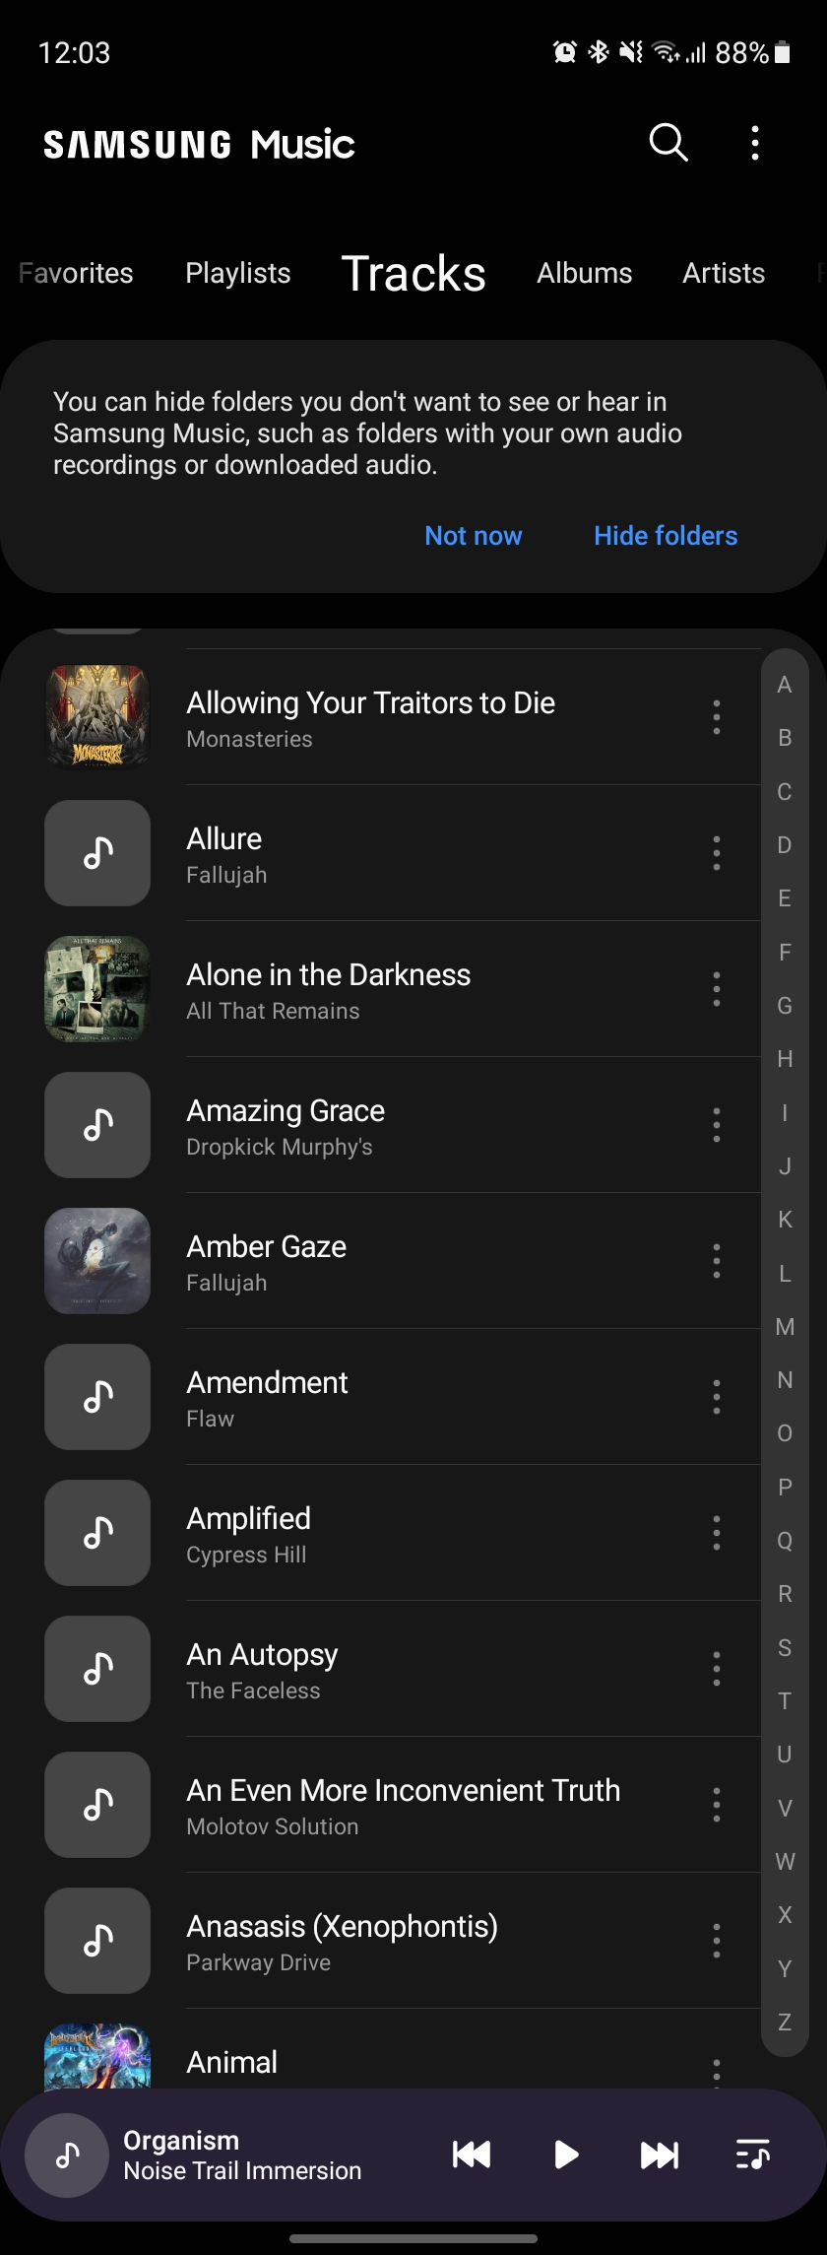
Task: Jump to letter M in index scrollbar
Action: point(785,1327)
